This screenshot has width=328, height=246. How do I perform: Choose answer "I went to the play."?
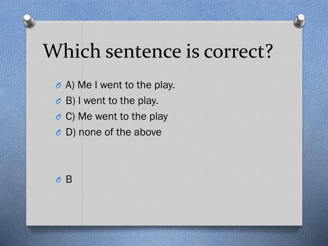[118, 101]
